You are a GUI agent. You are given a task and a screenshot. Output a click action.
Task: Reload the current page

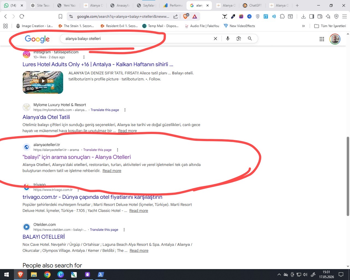point(22,16)
